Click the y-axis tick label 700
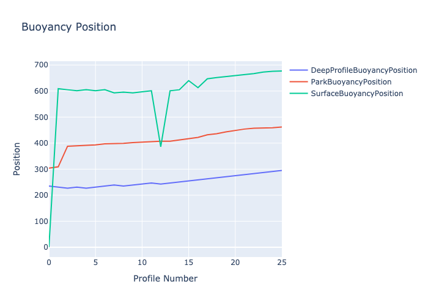The height and width of the screenshot is (306, 428). [42, 65]
